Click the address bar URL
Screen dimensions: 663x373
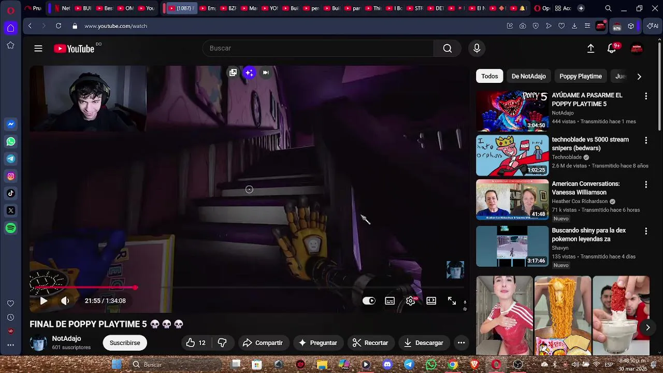click(x=116, y=26)
